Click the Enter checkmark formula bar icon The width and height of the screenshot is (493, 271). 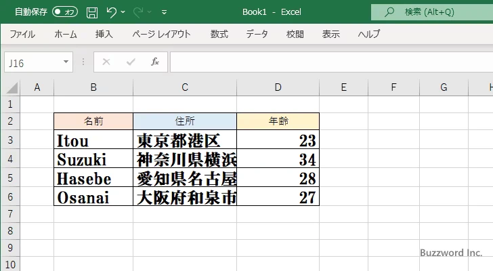coord(131,62)
